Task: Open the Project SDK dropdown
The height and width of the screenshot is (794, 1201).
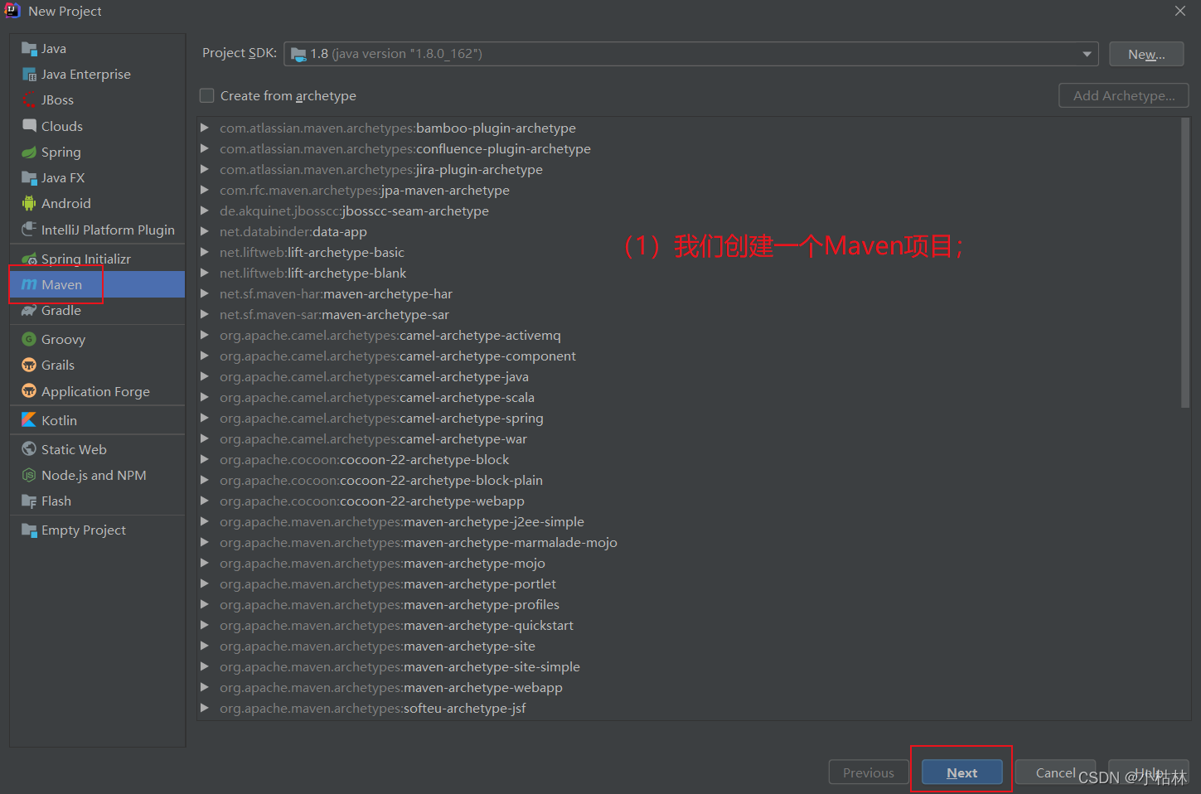Action: coord(1087,54)
